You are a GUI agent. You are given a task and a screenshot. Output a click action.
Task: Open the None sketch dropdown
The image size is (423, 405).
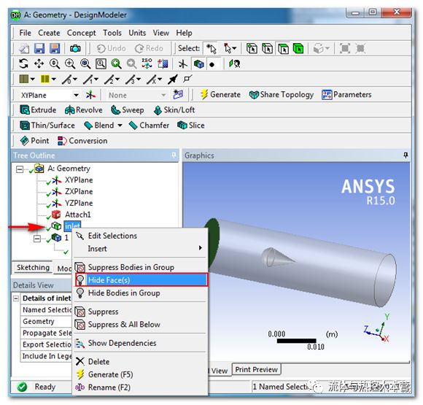pyautogui.click(x=163, y=95)
